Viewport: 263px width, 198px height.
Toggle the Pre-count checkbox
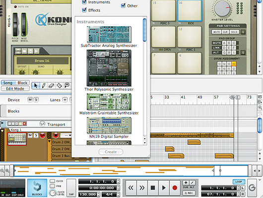tap(52, 186)
